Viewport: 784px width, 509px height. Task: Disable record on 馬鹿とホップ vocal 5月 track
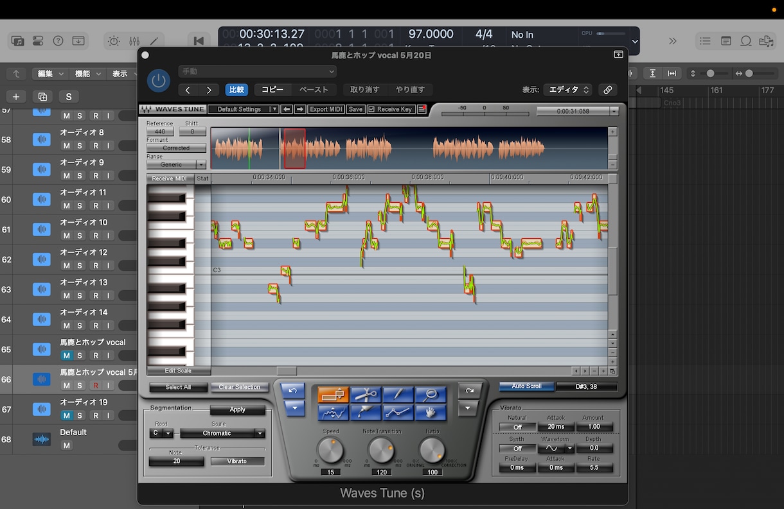click(95, 386)
